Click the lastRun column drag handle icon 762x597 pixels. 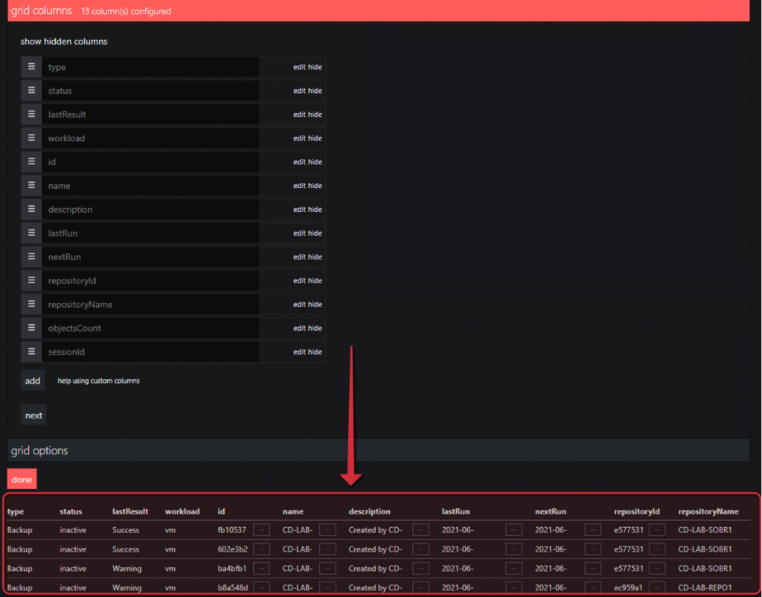tap(30, 233)
